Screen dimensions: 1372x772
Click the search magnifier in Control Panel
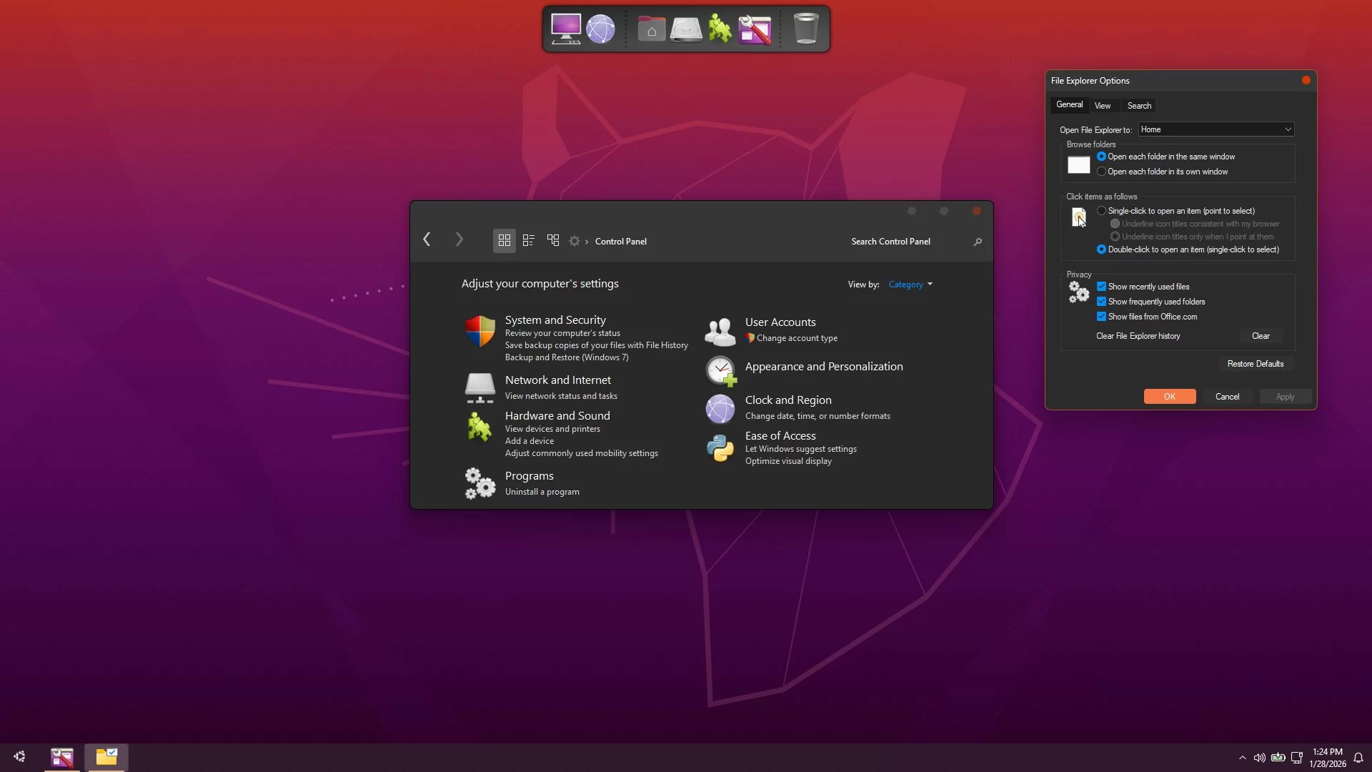click(978, 242)
